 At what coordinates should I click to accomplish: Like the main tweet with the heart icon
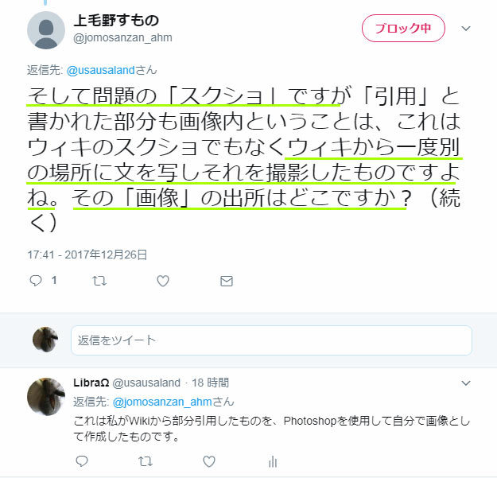pyautogui.click(x=163, y=281)
